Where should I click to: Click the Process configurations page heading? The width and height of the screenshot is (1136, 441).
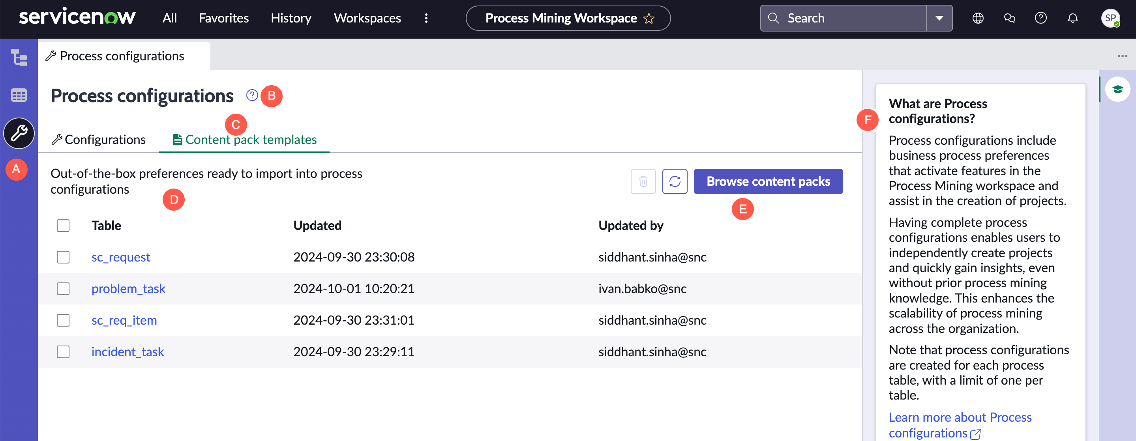point(142,95)
